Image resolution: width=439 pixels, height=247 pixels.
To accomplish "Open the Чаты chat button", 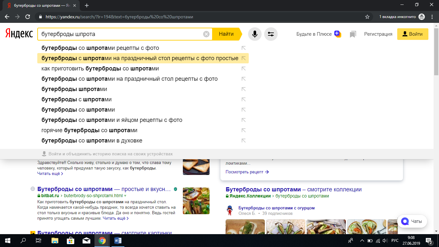I will 412,221.
